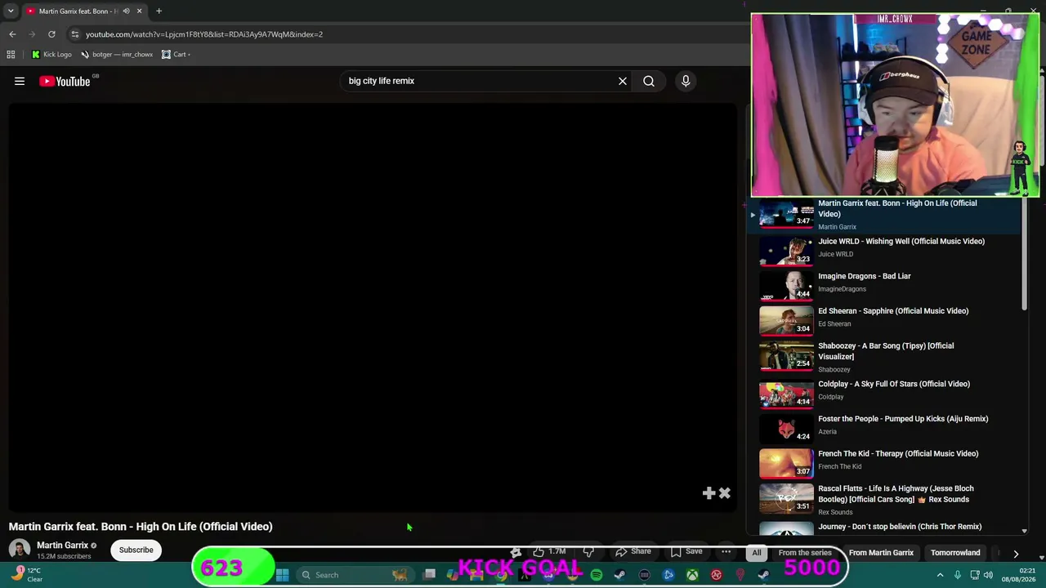1046x588 pixels.
Task: Open the browser tab search dropdown
Action: pos(11,11)
